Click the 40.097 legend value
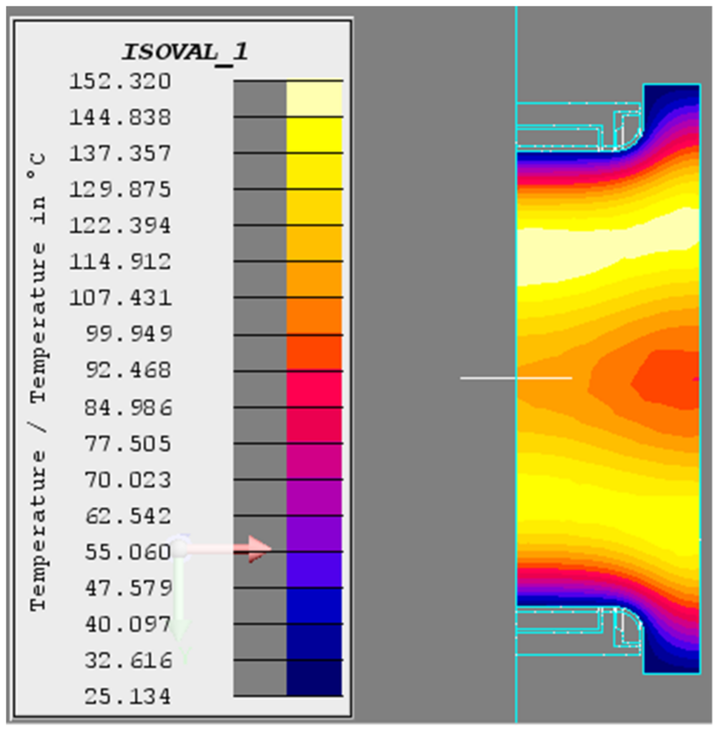The image size is (719, 731). [x=128, y=624]
